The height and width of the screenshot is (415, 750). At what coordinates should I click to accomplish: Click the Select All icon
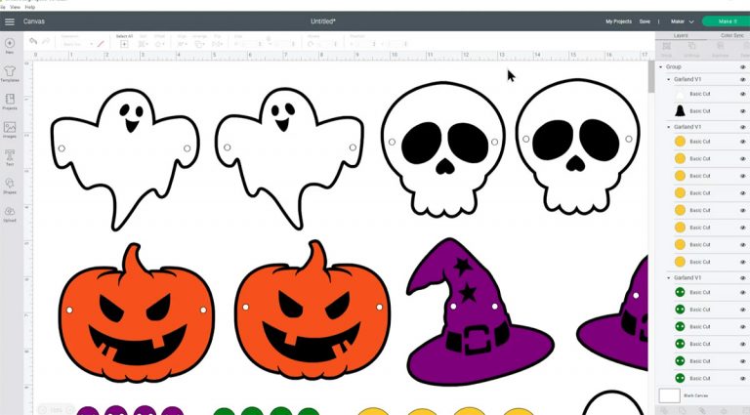[x=124, y=44]
